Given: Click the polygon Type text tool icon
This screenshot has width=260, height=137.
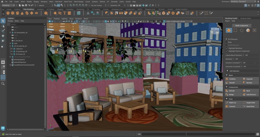Looking at the screenshot, I should click(x=65, y=13).
